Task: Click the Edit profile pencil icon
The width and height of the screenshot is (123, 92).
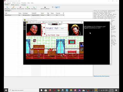Action: point(13,8)
